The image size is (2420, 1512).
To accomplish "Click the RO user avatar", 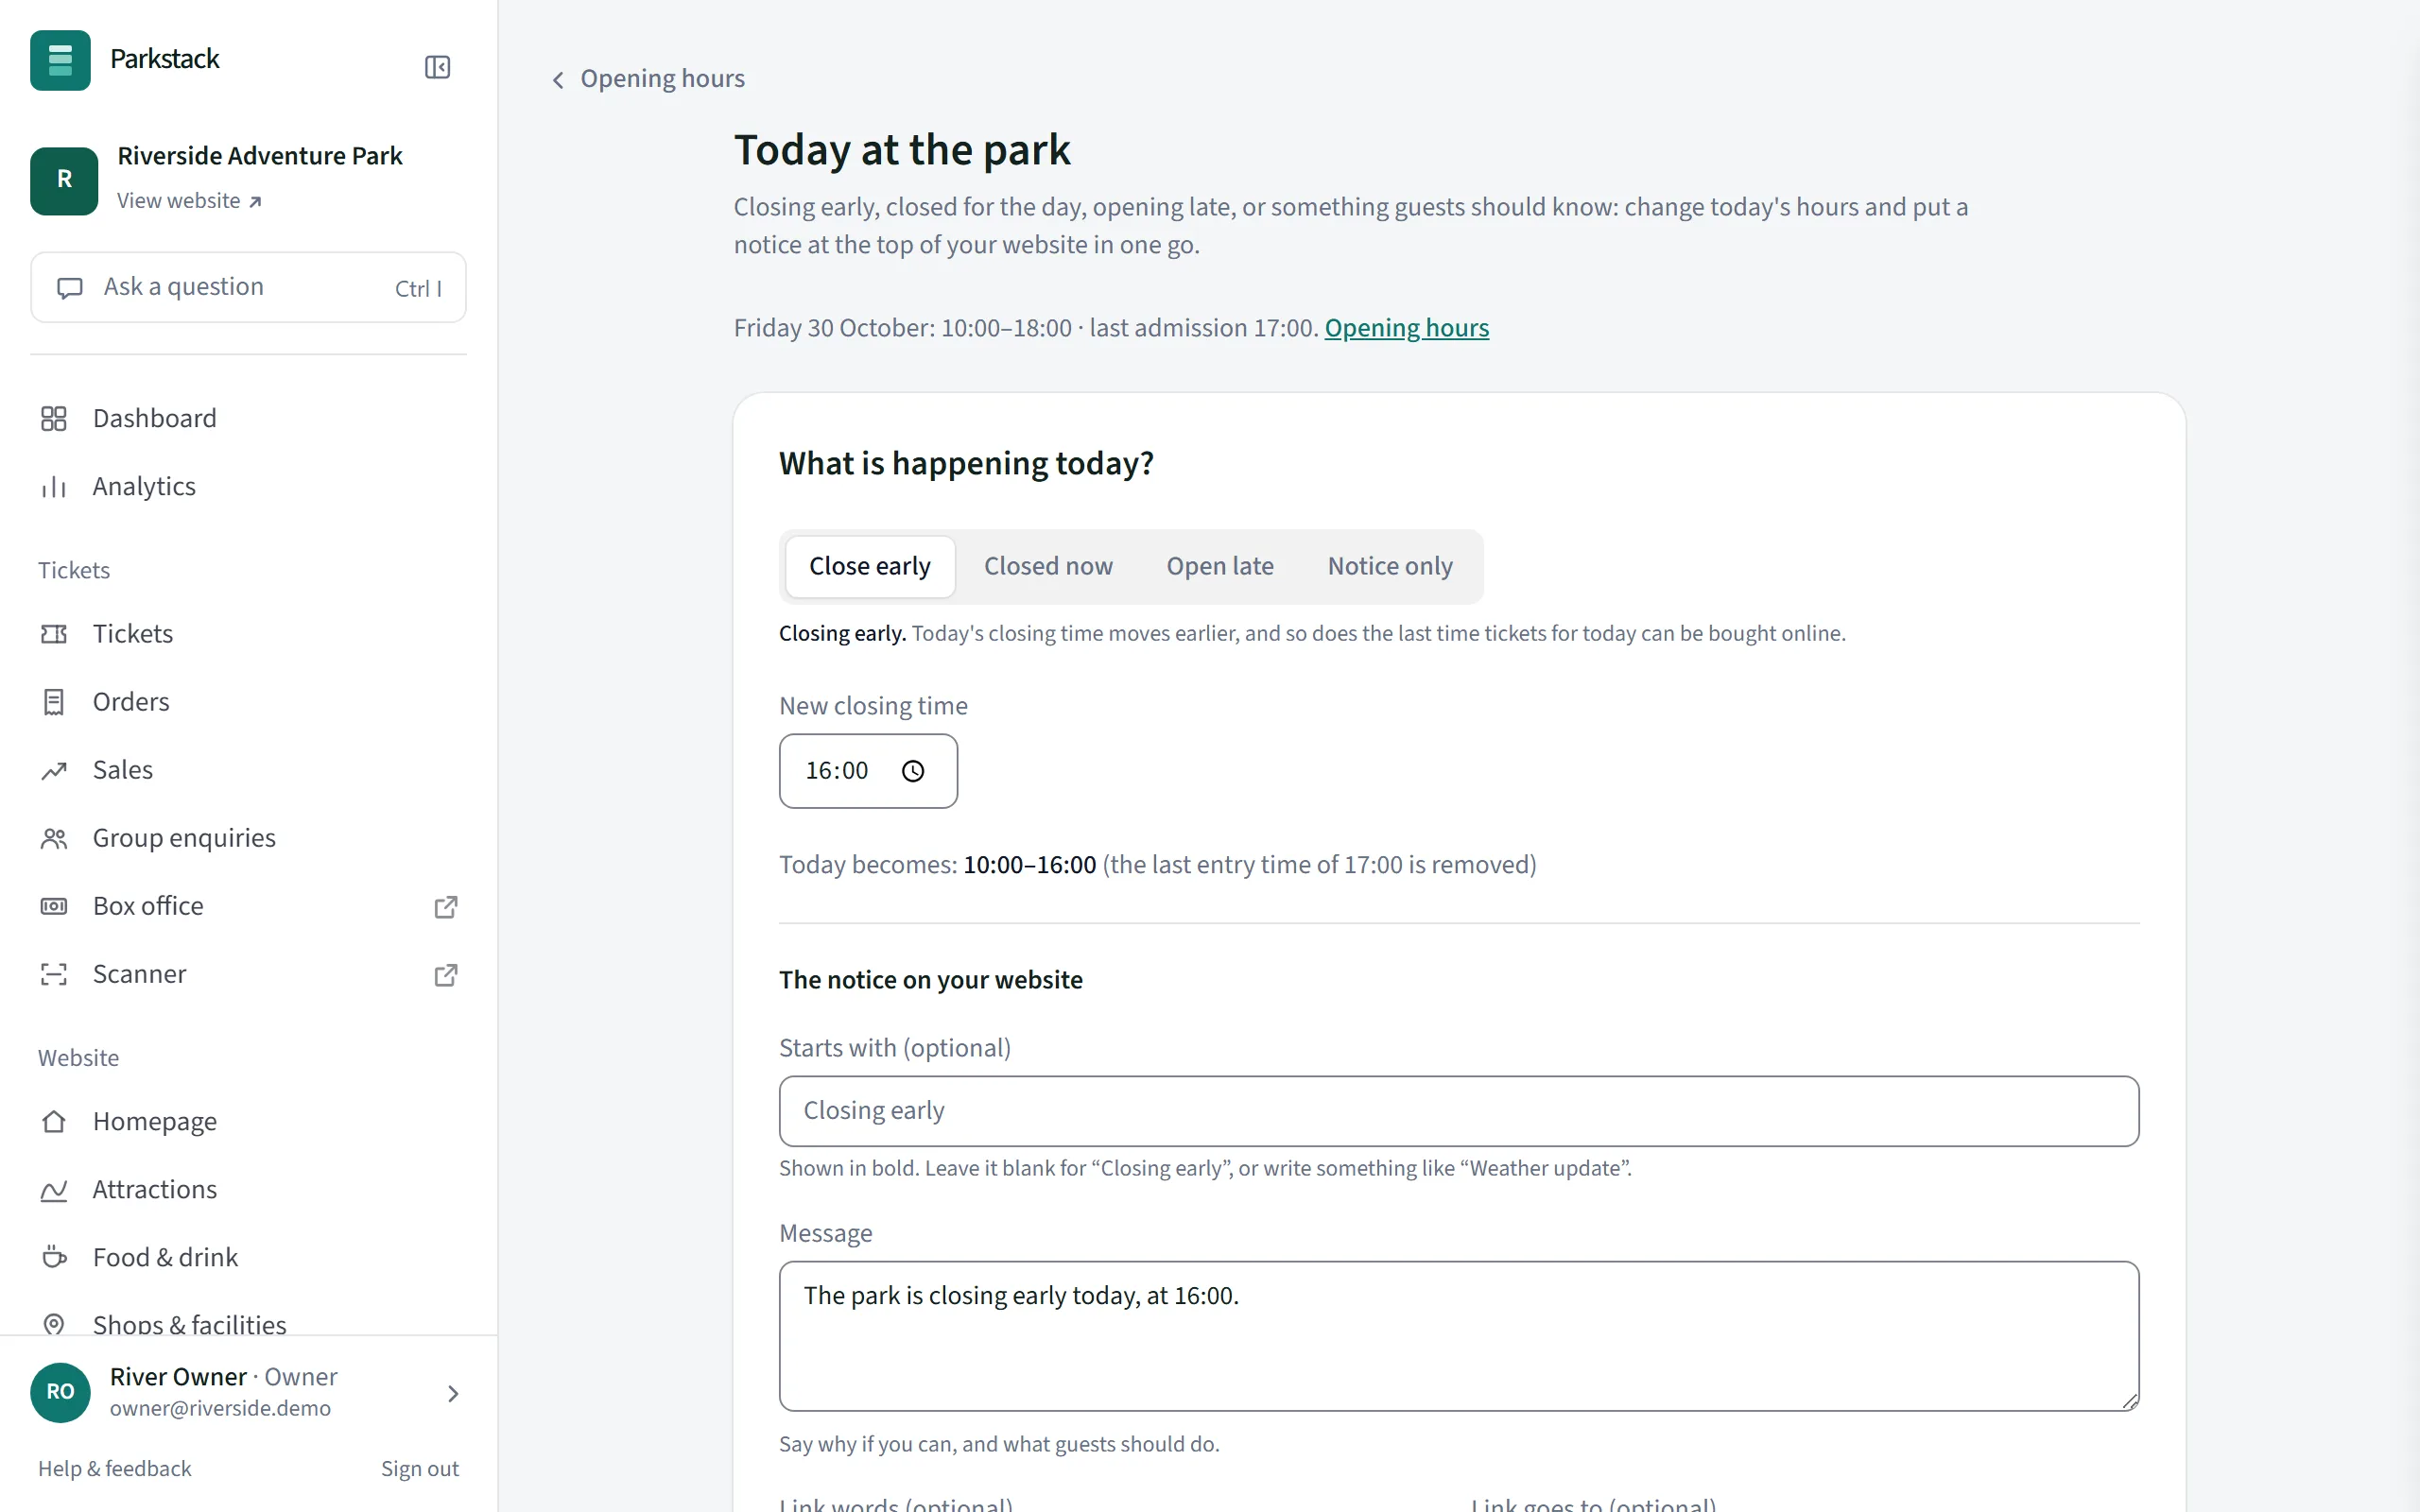I will point(60,1391).
